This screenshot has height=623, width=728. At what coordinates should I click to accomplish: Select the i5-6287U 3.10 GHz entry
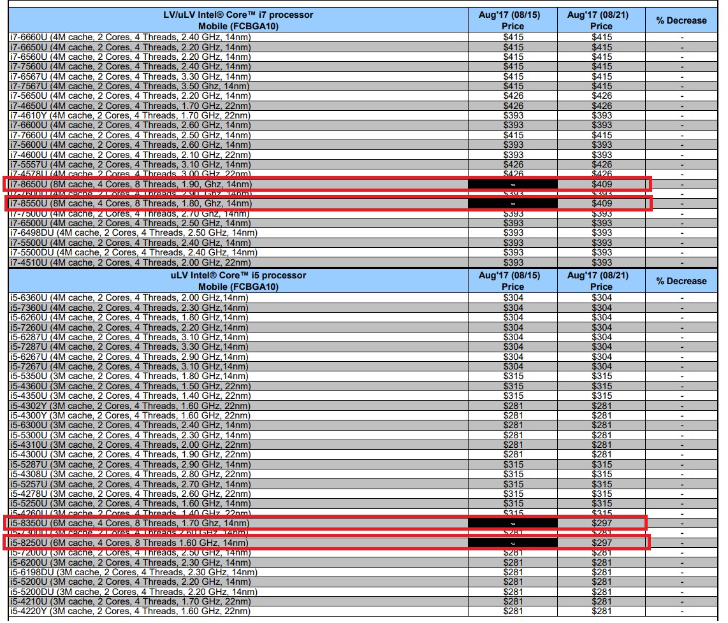(x=129, y=338)
